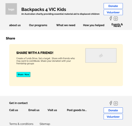Open the Instagram icon in the header
132x126 pixels.
tap(116, 19)
